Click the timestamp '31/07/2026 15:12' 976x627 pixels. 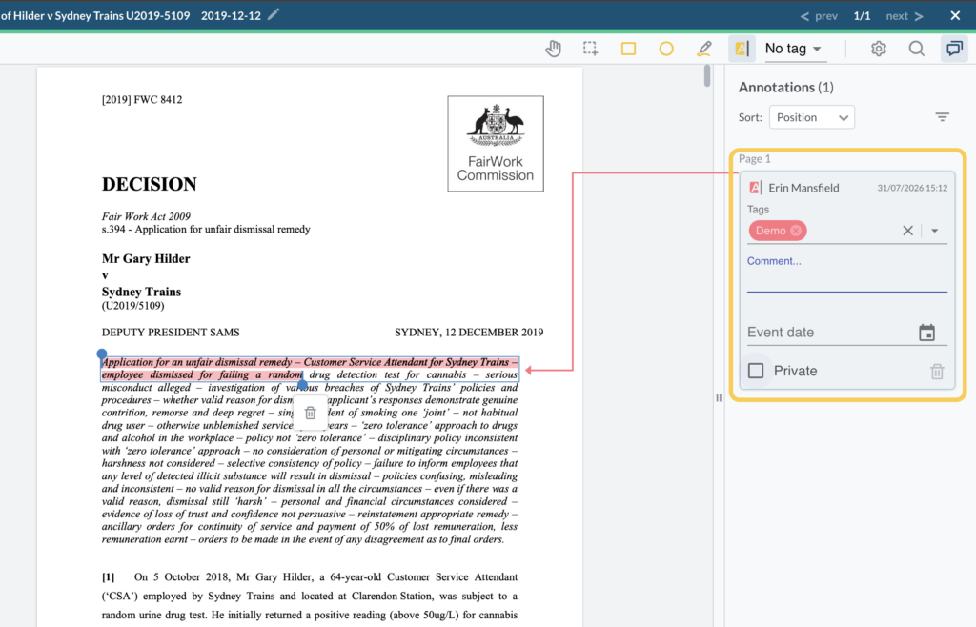[912, 188]
